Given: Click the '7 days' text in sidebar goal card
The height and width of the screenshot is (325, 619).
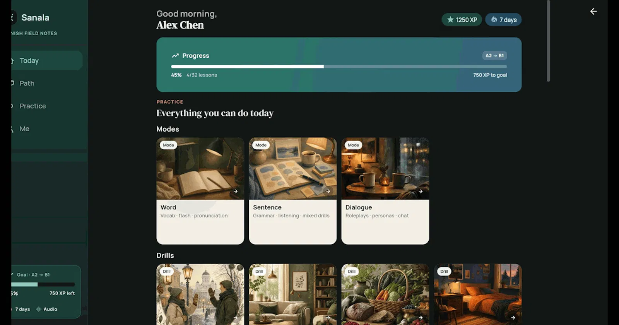Looking at the screenshot, I should point(22,309).
